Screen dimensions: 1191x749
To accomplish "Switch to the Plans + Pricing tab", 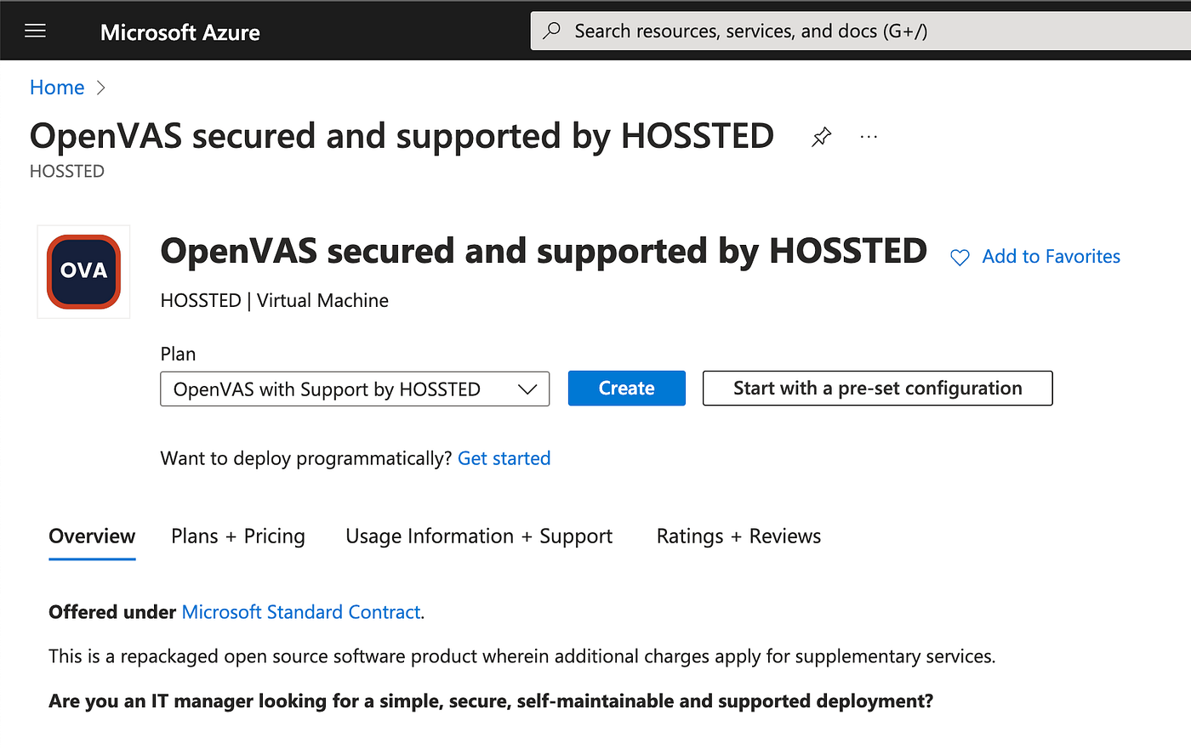I will click(x=237, y=536).
